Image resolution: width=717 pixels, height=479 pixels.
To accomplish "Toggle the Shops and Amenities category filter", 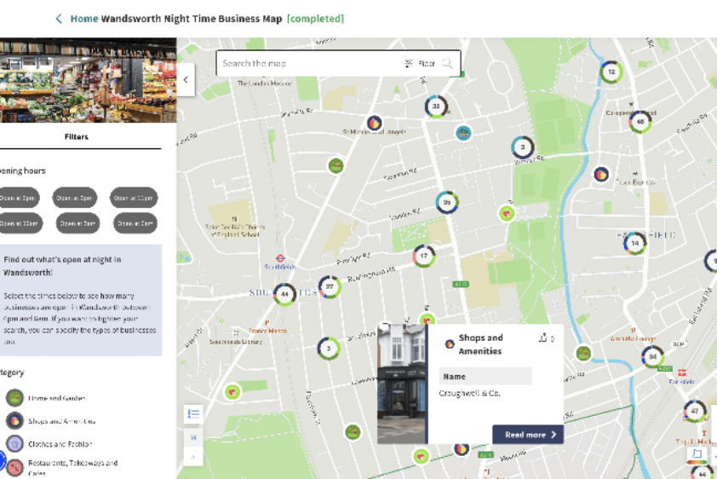I will click(x=14, y=420).
